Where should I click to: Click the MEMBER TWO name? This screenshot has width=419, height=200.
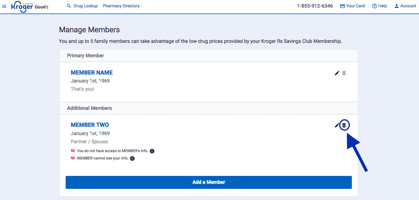click(90, 125)
